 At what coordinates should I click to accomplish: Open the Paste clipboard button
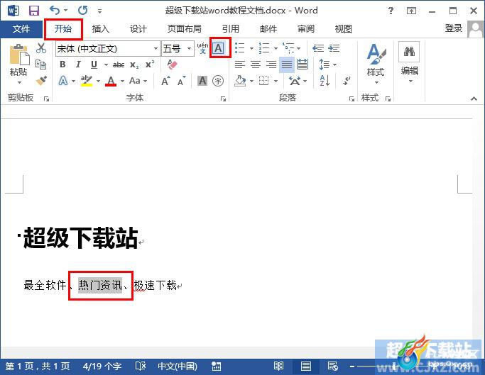pyautogui.click(x=18, y=65)
